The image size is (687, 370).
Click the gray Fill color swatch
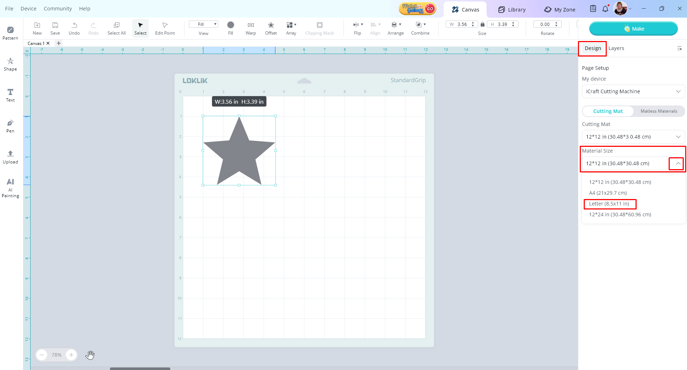pos(231,25)
